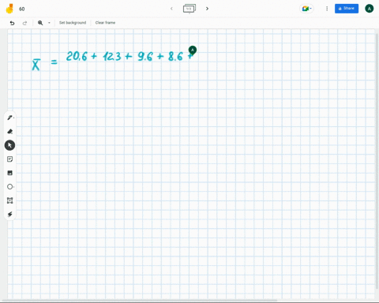Click the handwritten number 8.6
Screen dimensions: 379x303
tap(175, 56)
